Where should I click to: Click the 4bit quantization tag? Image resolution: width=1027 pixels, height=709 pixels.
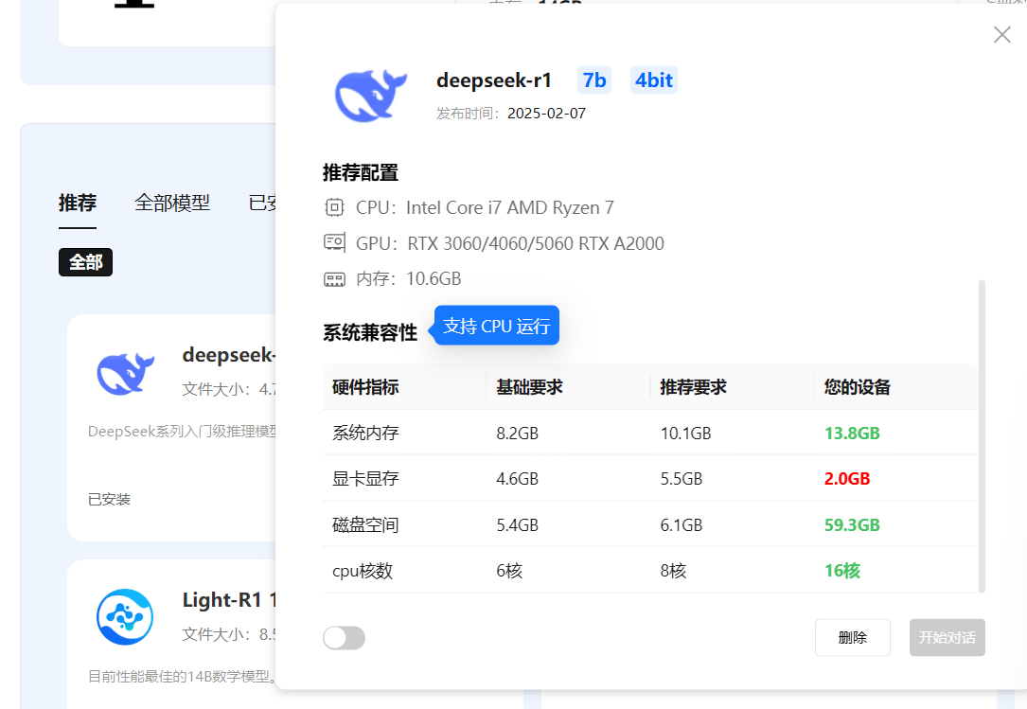[654, 80]
